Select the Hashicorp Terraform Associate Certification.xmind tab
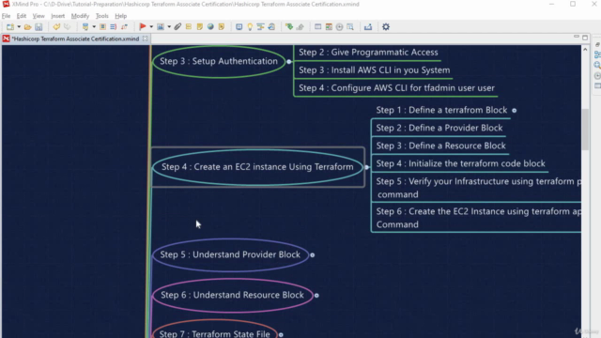This screenshot has height=338, width=601. (x=75, y=38)
